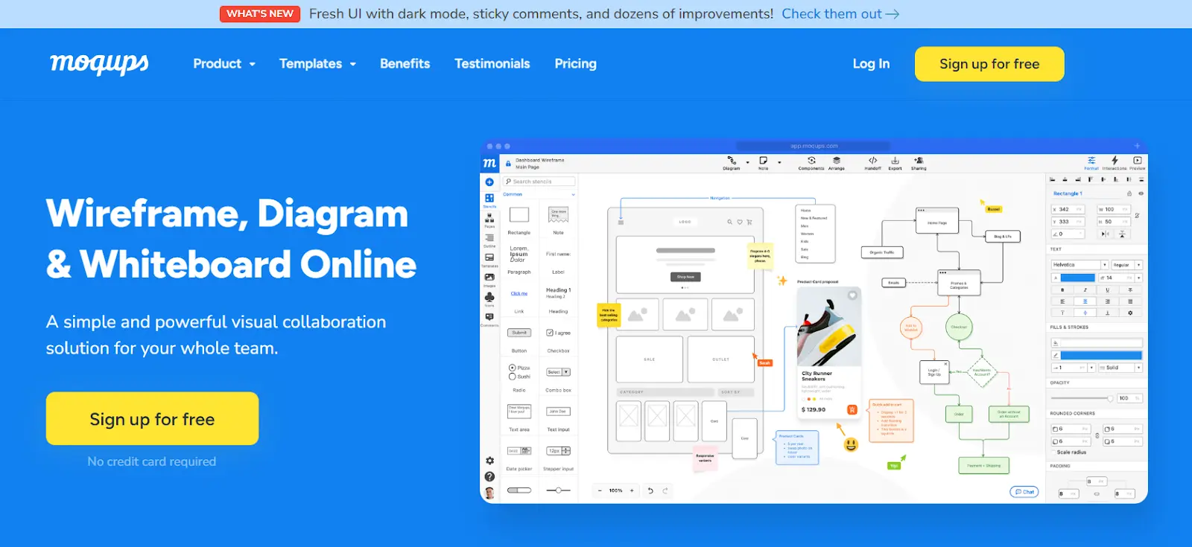Toggle underline text formatting
The width and height of the screenshot is (1192, 547).
1108,290
